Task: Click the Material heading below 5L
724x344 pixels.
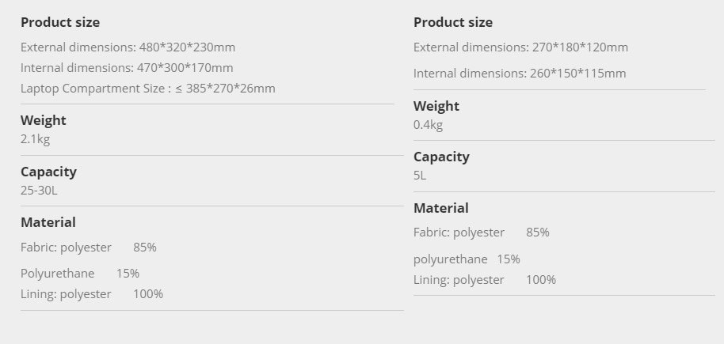Action: tap(441, 208)
